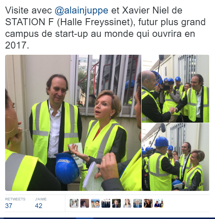Open last avatar, two people seated at a table
Viewport: 215px width, 219px height.
click(159, 203)
